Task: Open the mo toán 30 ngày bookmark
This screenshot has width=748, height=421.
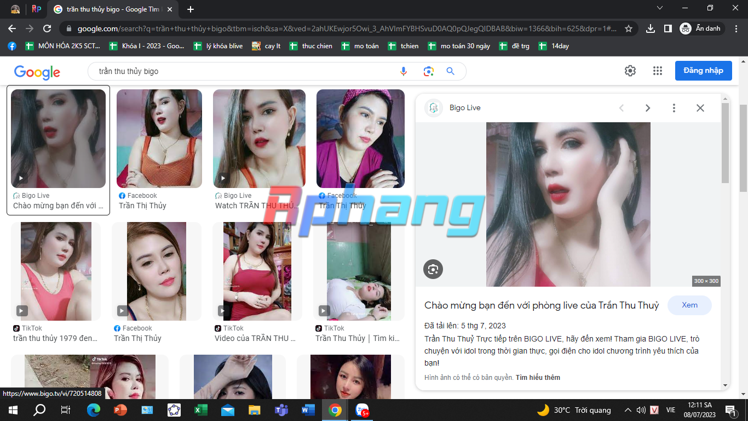Action: 459,46
